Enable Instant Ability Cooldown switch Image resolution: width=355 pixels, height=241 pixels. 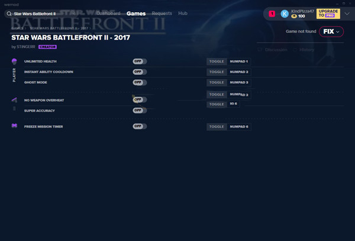click(140, 72)
